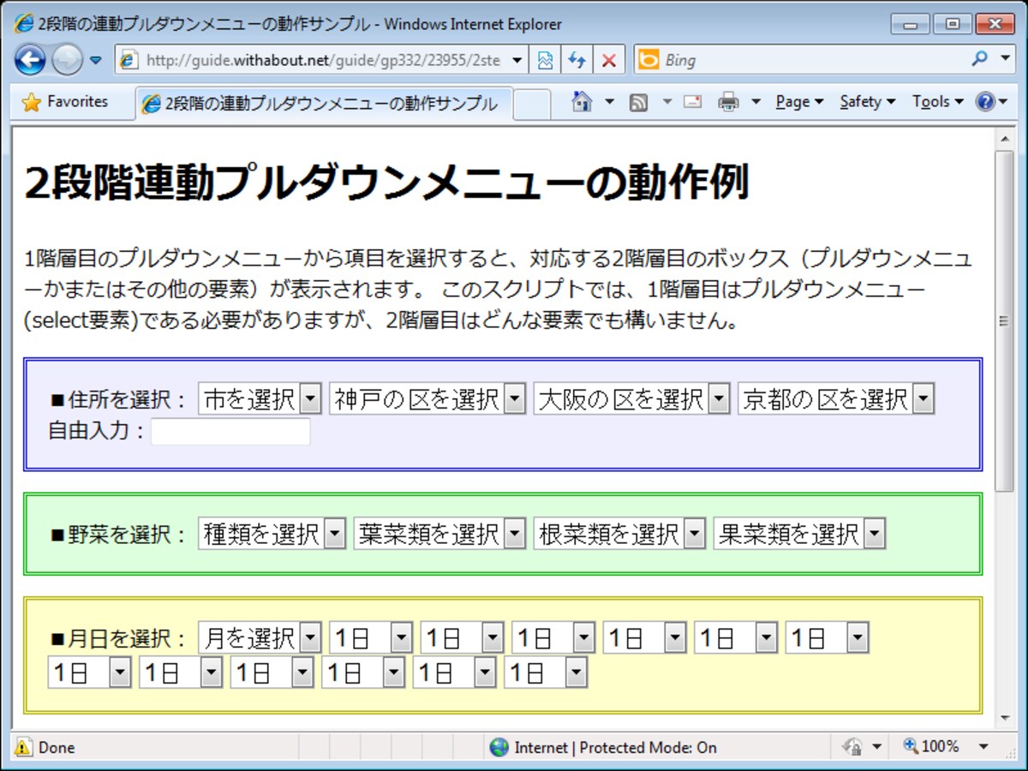1028x771 pixels.
Task: Click the ■野菜を選択： label
Action: tap(120, 535)
